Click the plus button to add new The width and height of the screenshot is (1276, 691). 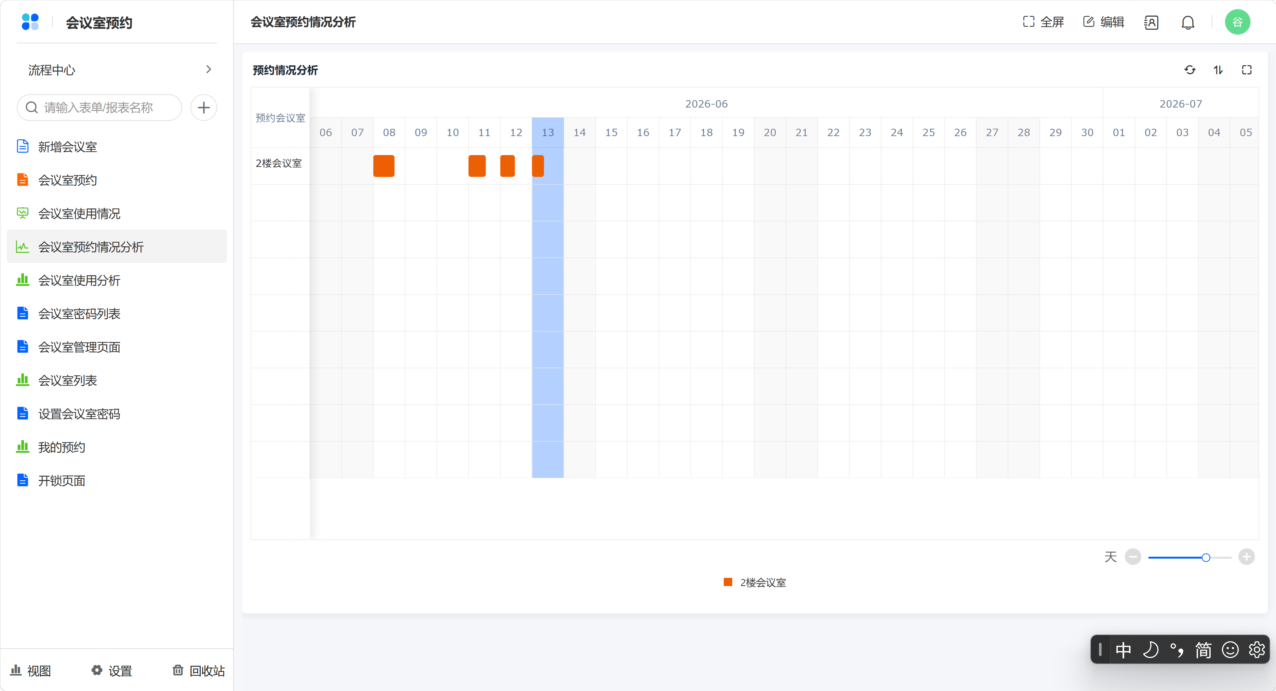tap(204, 108)
